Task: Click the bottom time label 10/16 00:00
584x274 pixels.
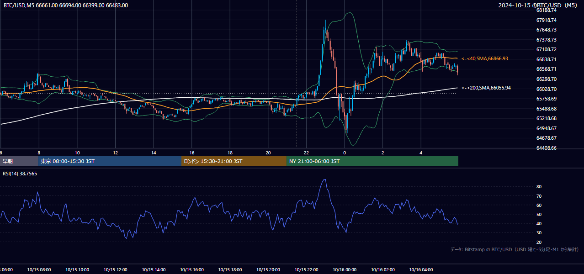Action: (345, 269)
